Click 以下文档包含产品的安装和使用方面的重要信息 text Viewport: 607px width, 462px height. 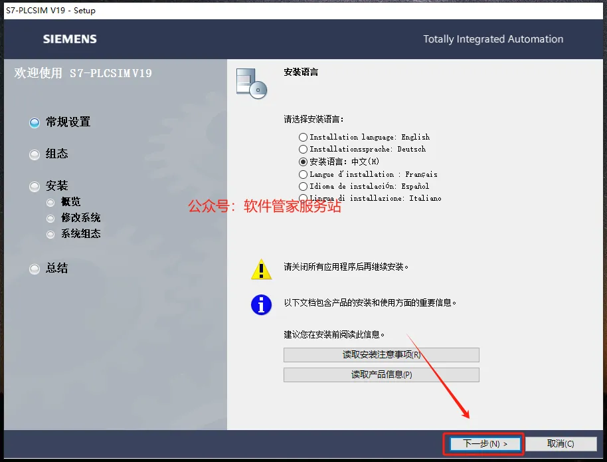370,302
